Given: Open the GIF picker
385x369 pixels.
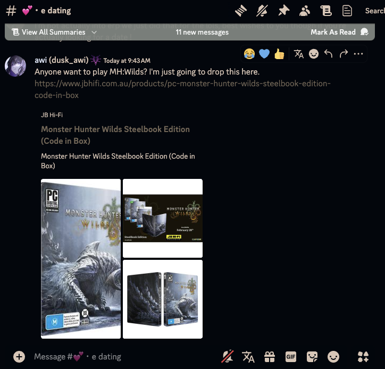Looking at the screenshot, I should 291,357.
